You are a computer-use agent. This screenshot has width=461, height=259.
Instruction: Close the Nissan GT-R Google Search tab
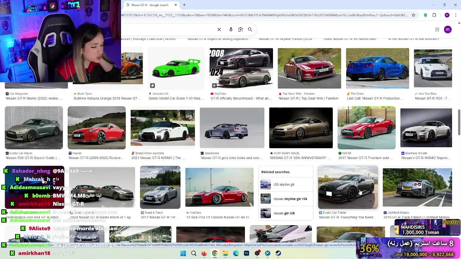coord(176,5)
